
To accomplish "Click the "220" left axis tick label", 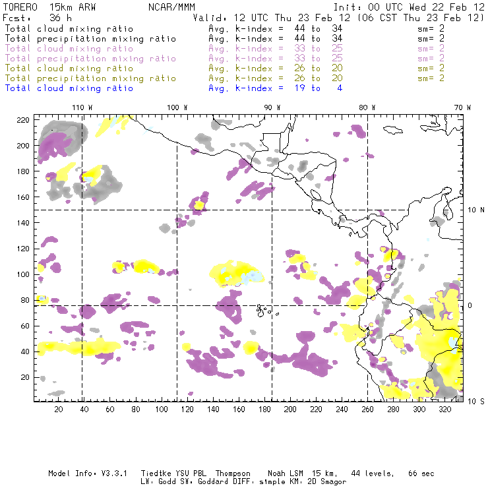I will (x=23, y=120).
